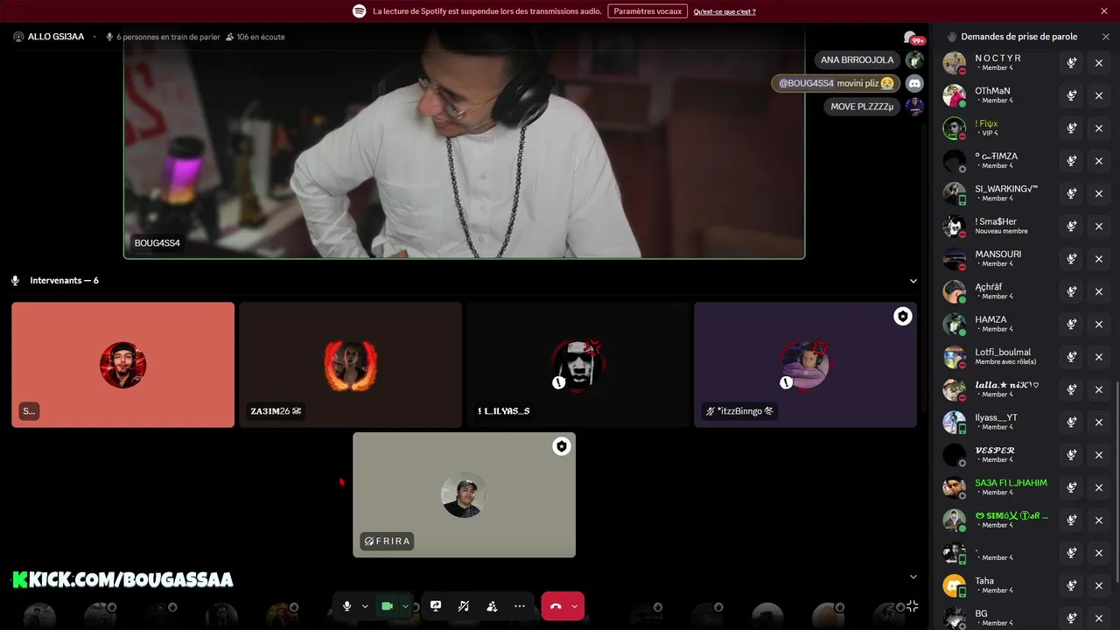Start screen sharing from call toolbar
1120x630 pixels.
(435, 606)
